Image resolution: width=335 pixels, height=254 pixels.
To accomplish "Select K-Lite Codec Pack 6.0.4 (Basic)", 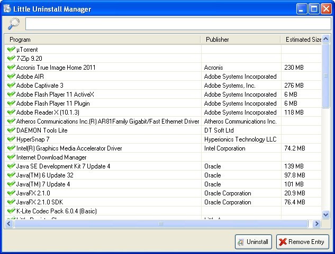I will pyautogui.click(x=57, y=211).
